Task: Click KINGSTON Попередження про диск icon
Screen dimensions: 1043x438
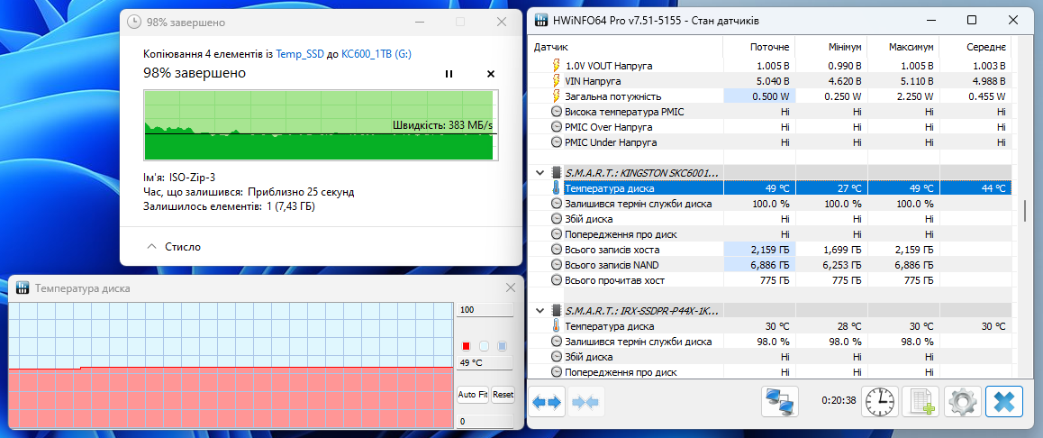Action: click(x=556, y=233)
